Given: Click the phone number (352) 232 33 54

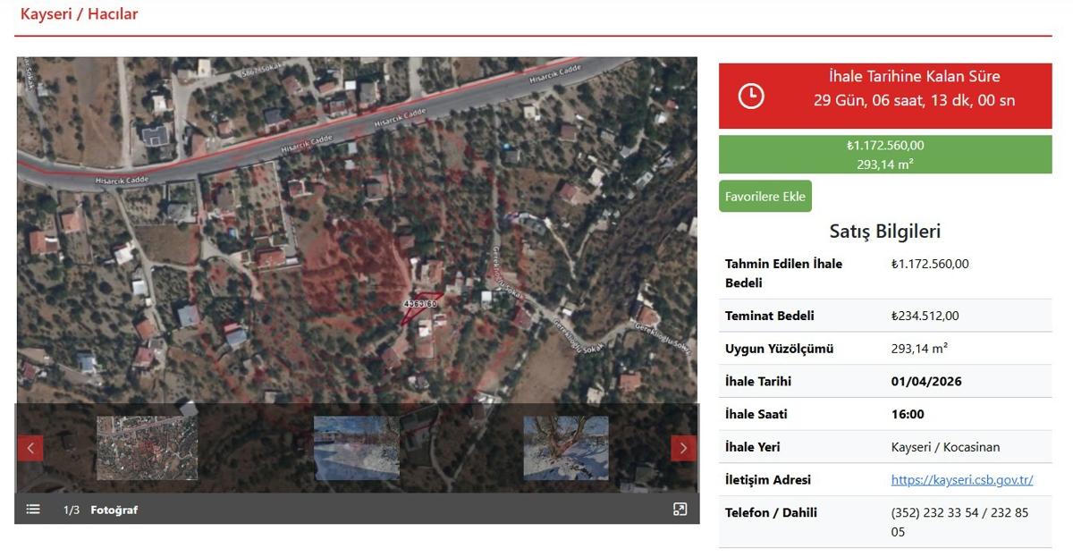Looking at the screenshot, I should 935,513.
